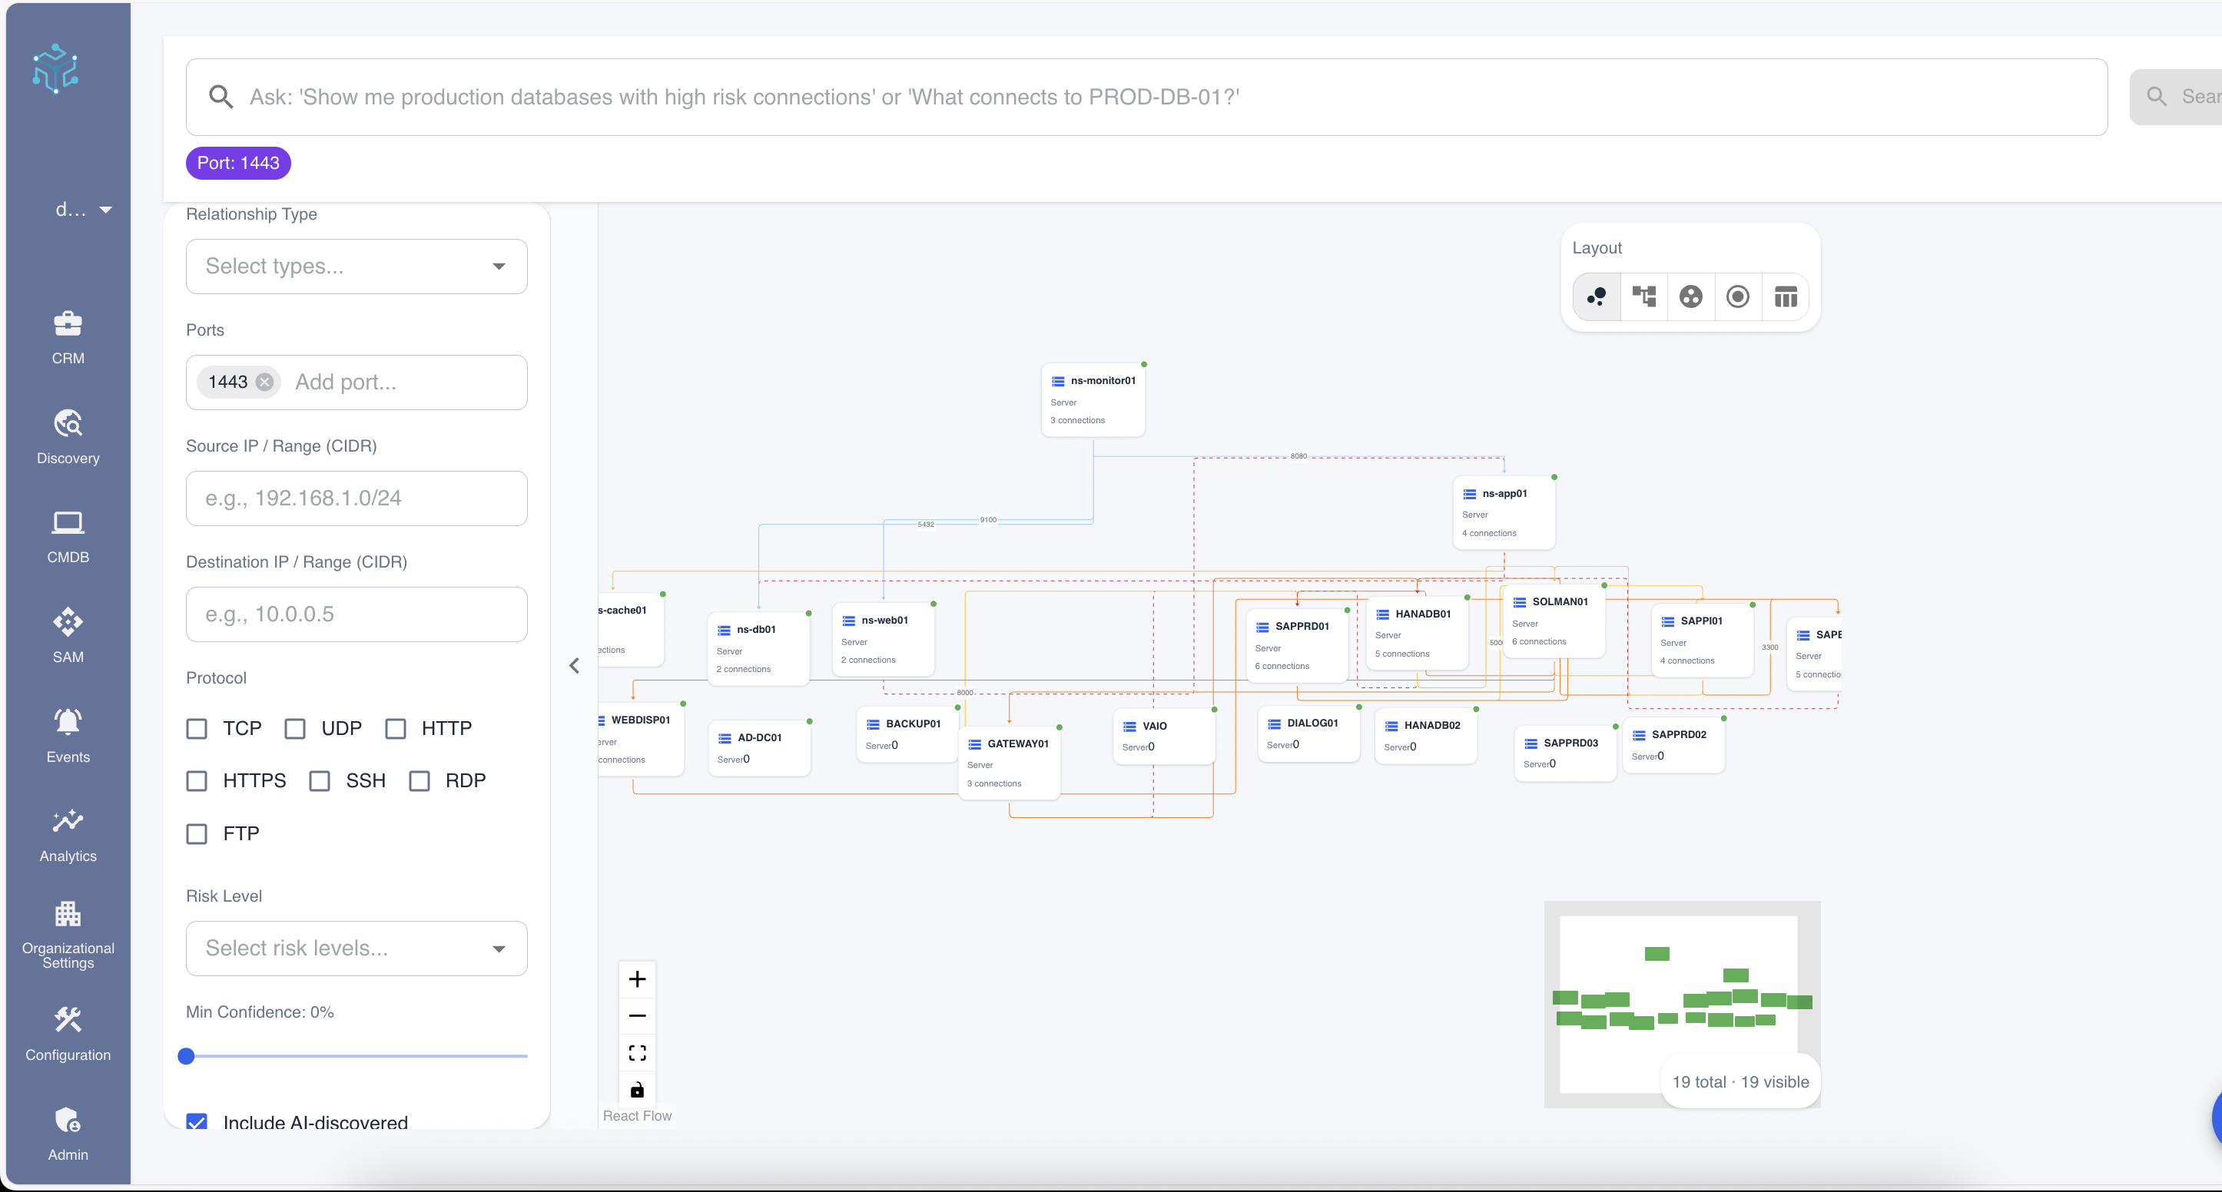Select the grid layout option

[x=1786, y=296]
